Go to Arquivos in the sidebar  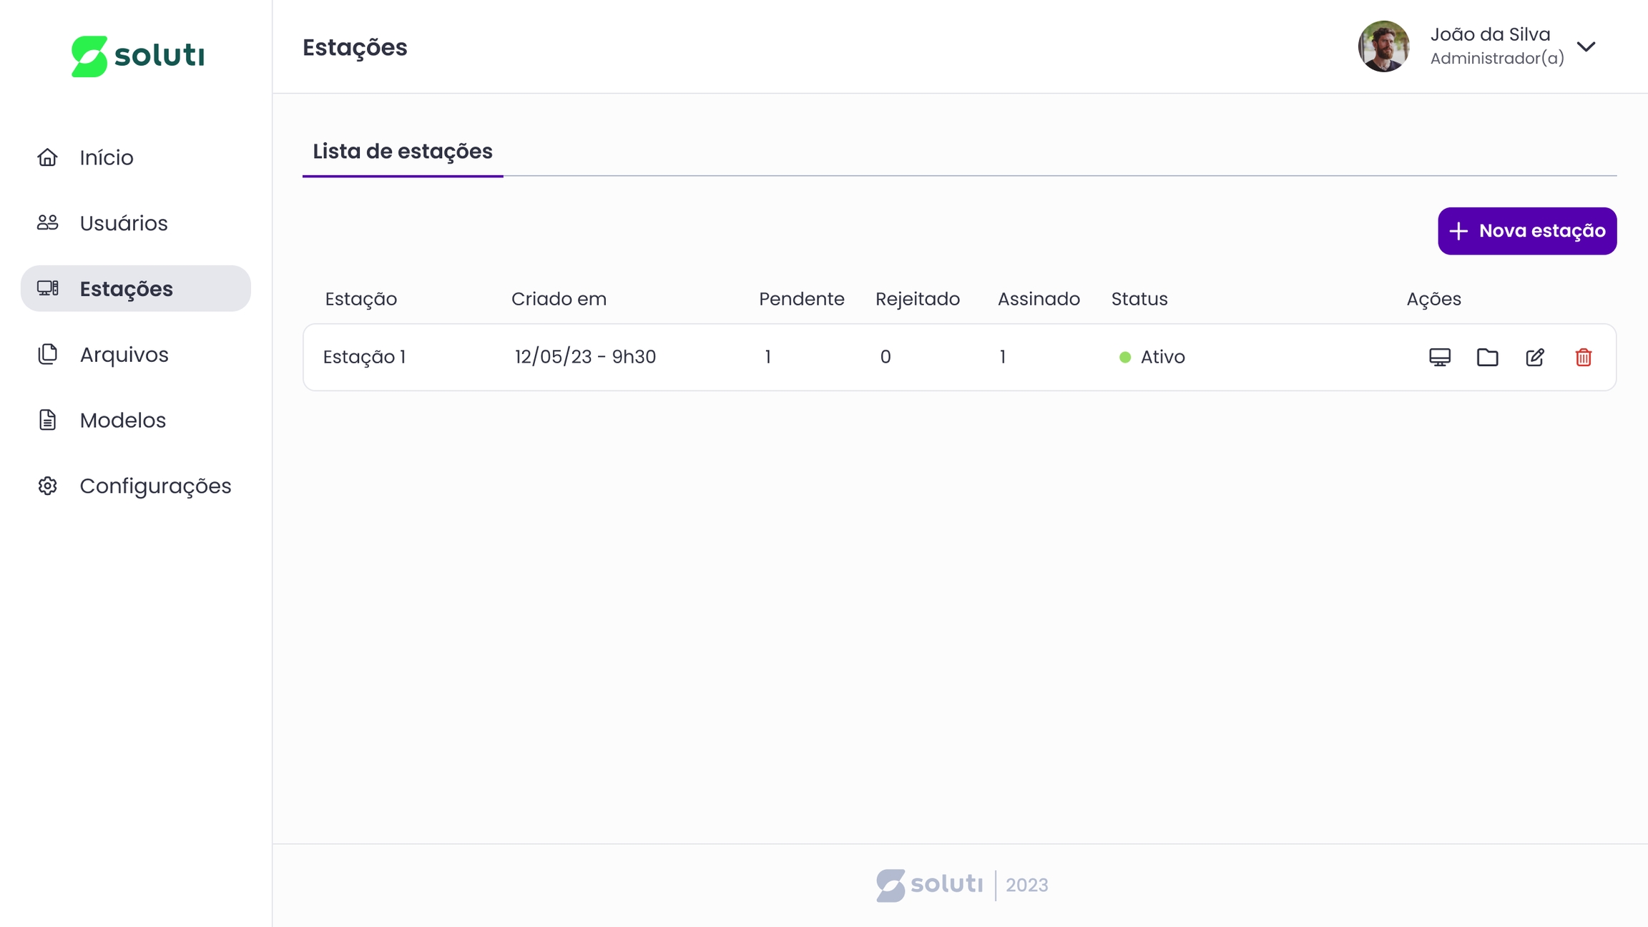point(124,355)
